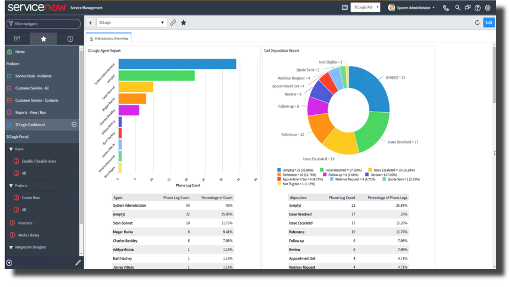This screenshot has height=287, width=510.
Task: Open the phone softphone icon in header
Action: point(446,8)
